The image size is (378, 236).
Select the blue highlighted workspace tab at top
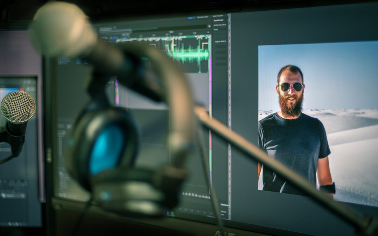(191, 17)
